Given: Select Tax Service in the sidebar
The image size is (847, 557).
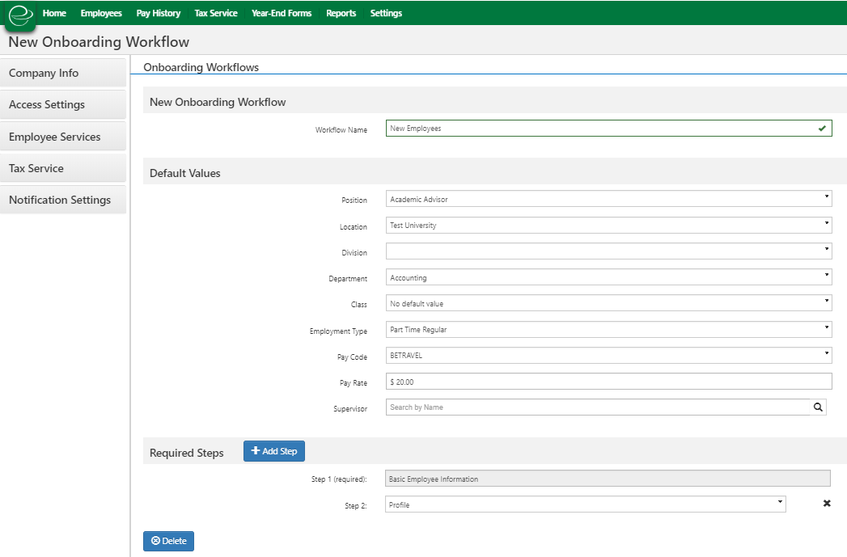Looking at the screenshot, I should [63, 168].
